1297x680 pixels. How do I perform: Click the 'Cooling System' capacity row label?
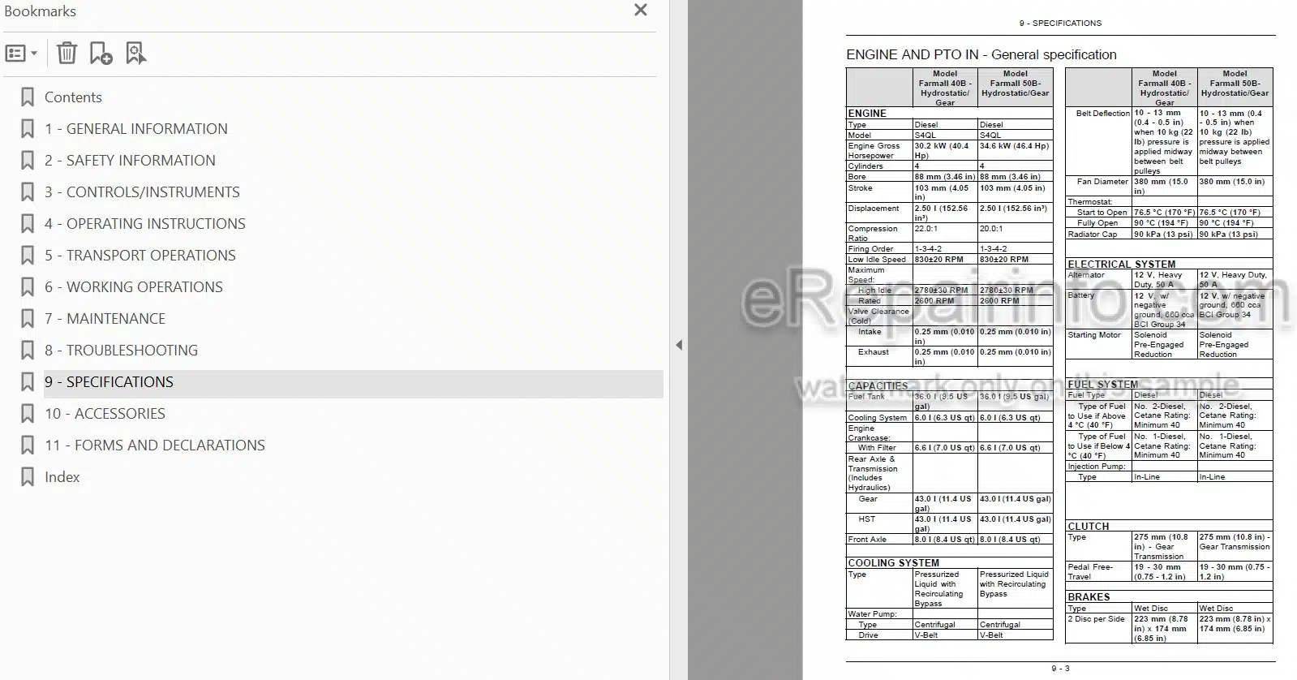[x=877, y=418]
